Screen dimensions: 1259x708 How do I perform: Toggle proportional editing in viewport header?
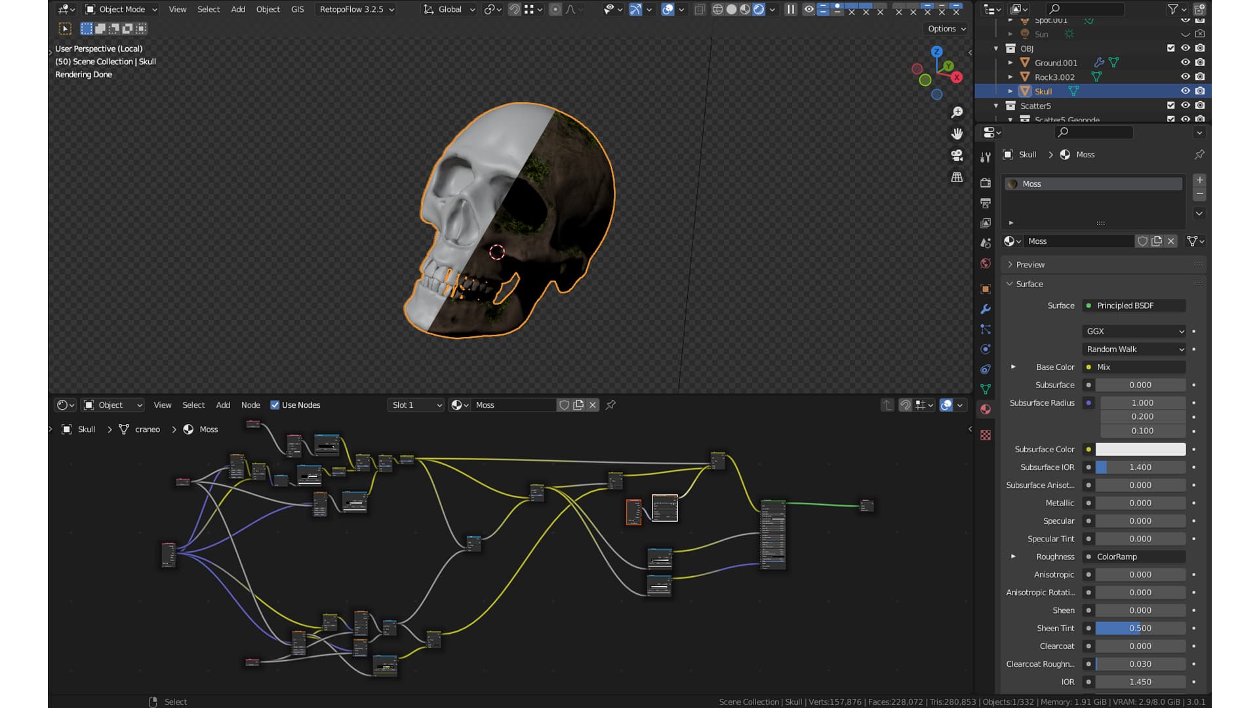click(555, 9)
